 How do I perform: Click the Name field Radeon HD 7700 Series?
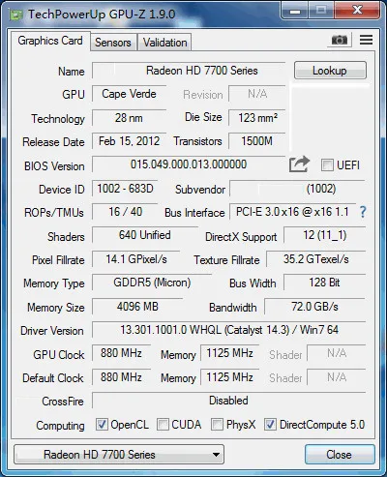[189, 71]
